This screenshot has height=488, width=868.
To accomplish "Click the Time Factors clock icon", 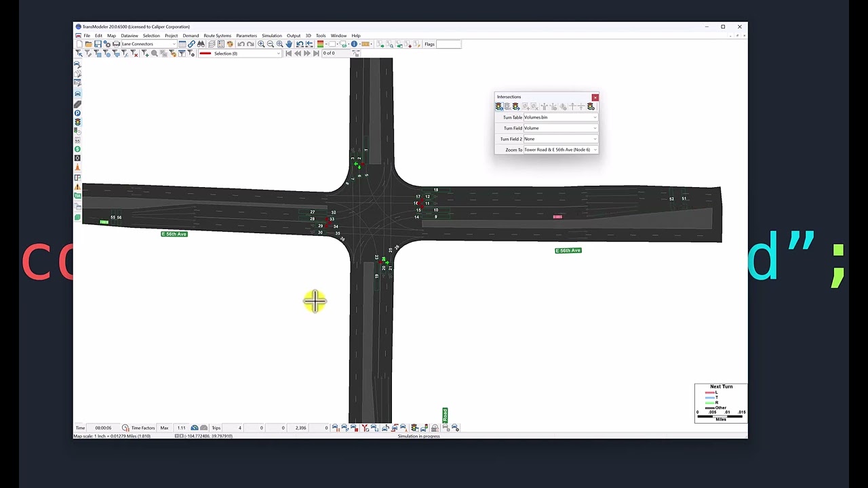I will (x=125, y=428).
